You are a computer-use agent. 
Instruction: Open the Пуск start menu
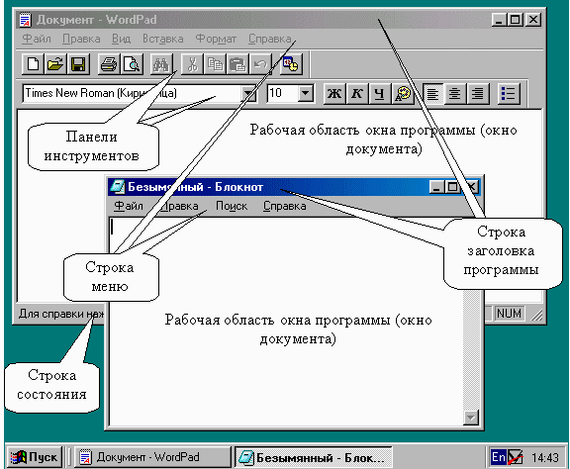[x=35, y=457]
